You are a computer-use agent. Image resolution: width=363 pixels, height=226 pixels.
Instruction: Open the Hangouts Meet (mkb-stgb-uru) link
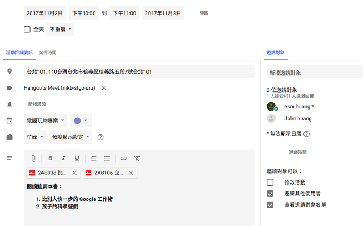click(60, 88)
